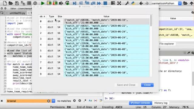Open PYTHONPATH manager Python icon
This screenshot has height=109, width=194.
tap(133, 3)
